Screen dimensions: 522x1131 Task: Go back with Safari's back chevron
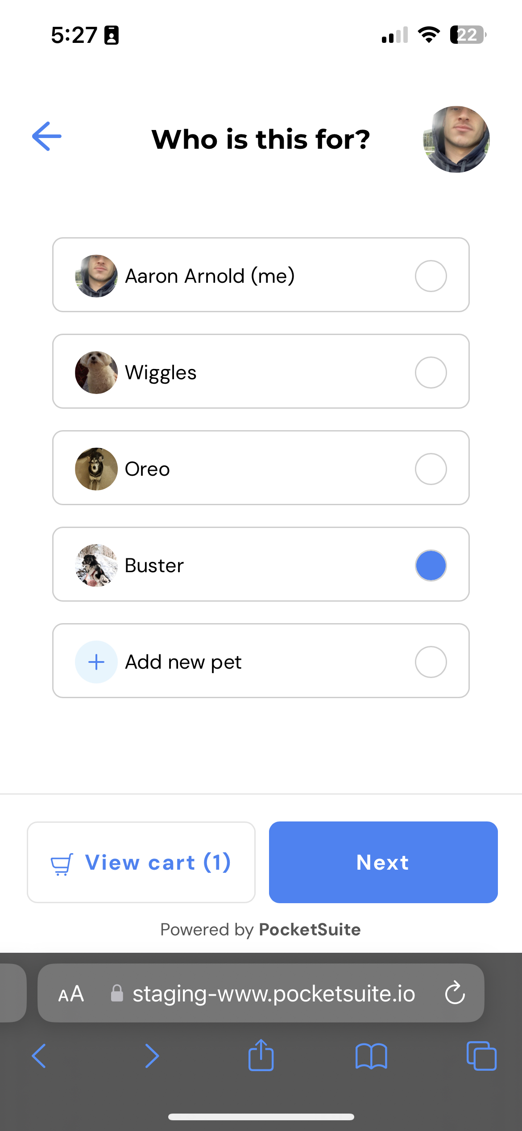point(39,1056)
